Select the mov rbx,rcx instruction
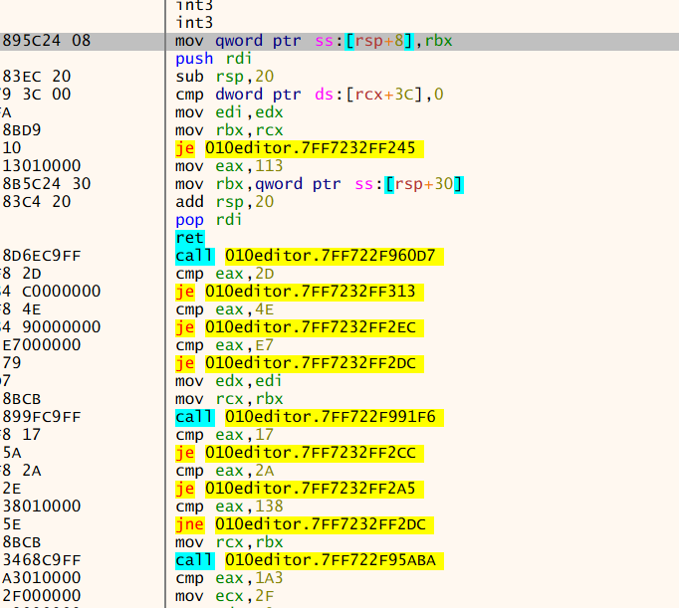 tap(229, 130)
